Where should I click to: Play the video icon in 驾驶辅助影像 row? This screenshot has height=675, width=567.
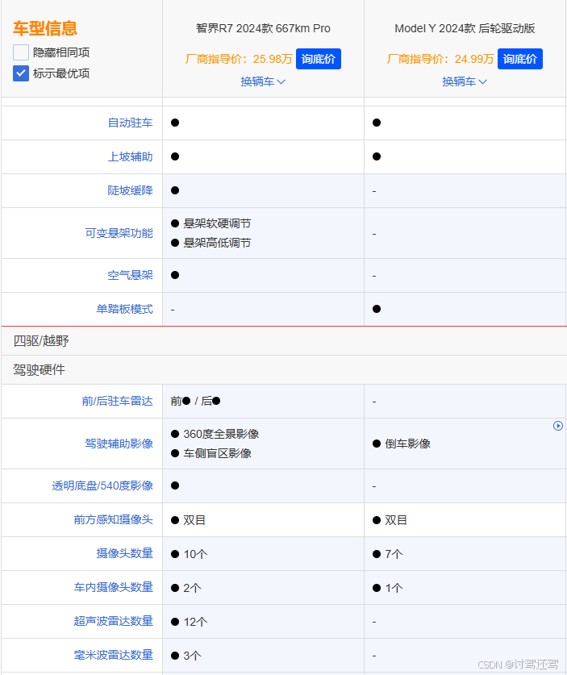558,426
